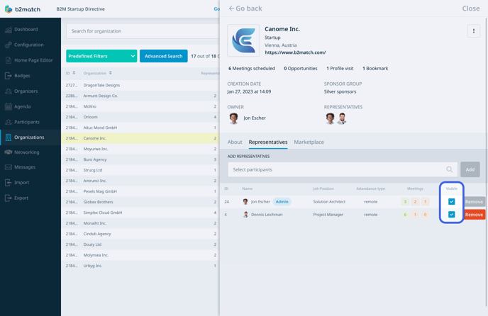488x316 pixels.
Task: Click the first avatar under REPRESENTATIVES
Action: (x=330, y=118)
